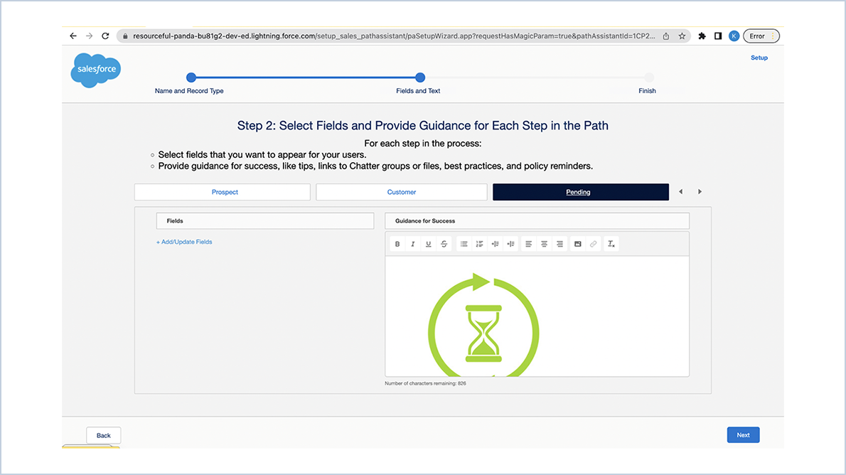Viewport: 846px width, 475px height.
Task: Click the Next button
Action: click(x=743, y=434)
